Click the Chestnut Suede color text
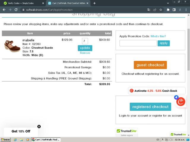The height and width of the screenshot is (142, 190). 42,48
